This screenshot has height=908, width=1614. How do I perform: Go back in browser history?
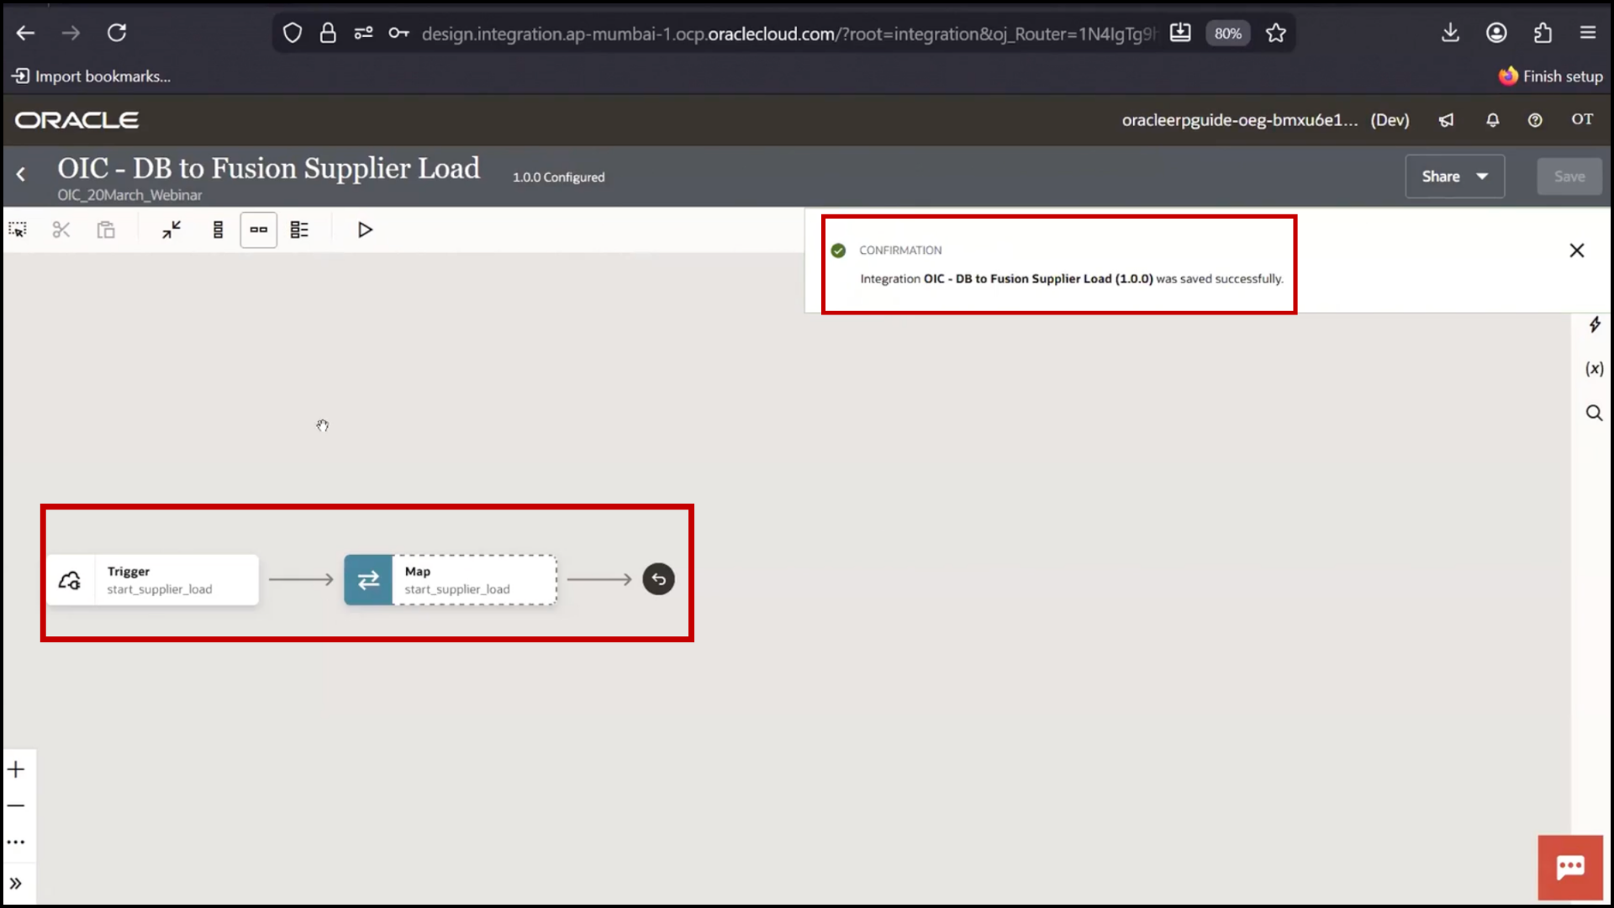pyautogui.click(x=26, y=33)
